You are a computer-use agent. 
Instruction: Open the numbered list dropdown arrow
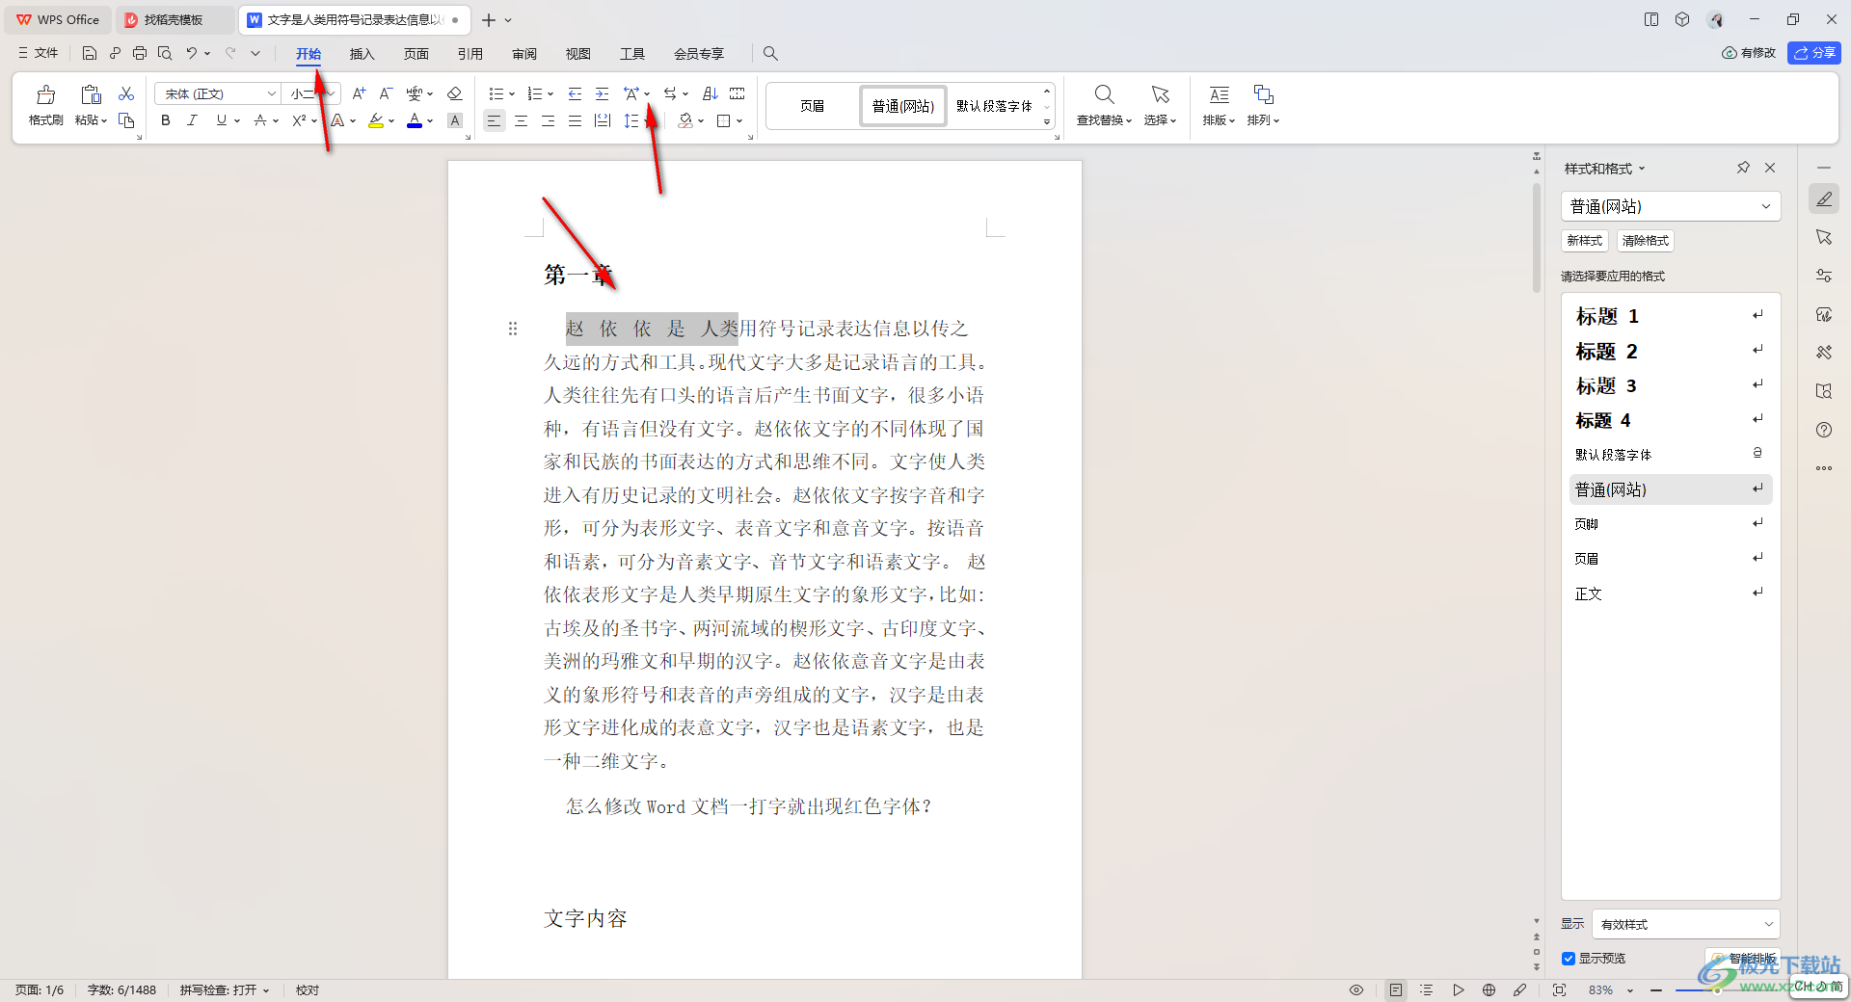pos(550,94)
